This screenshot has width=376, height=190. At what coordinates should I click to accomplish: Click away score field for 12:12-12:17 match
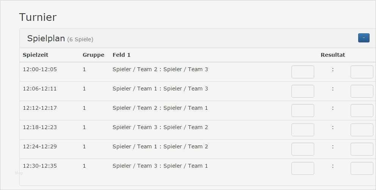tap(362, 111)
